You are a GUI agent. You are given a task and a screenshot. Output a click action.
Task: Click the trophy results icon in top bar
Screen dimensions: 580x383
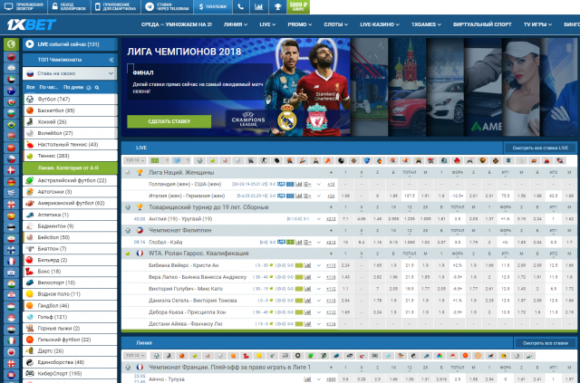[278, 6]
